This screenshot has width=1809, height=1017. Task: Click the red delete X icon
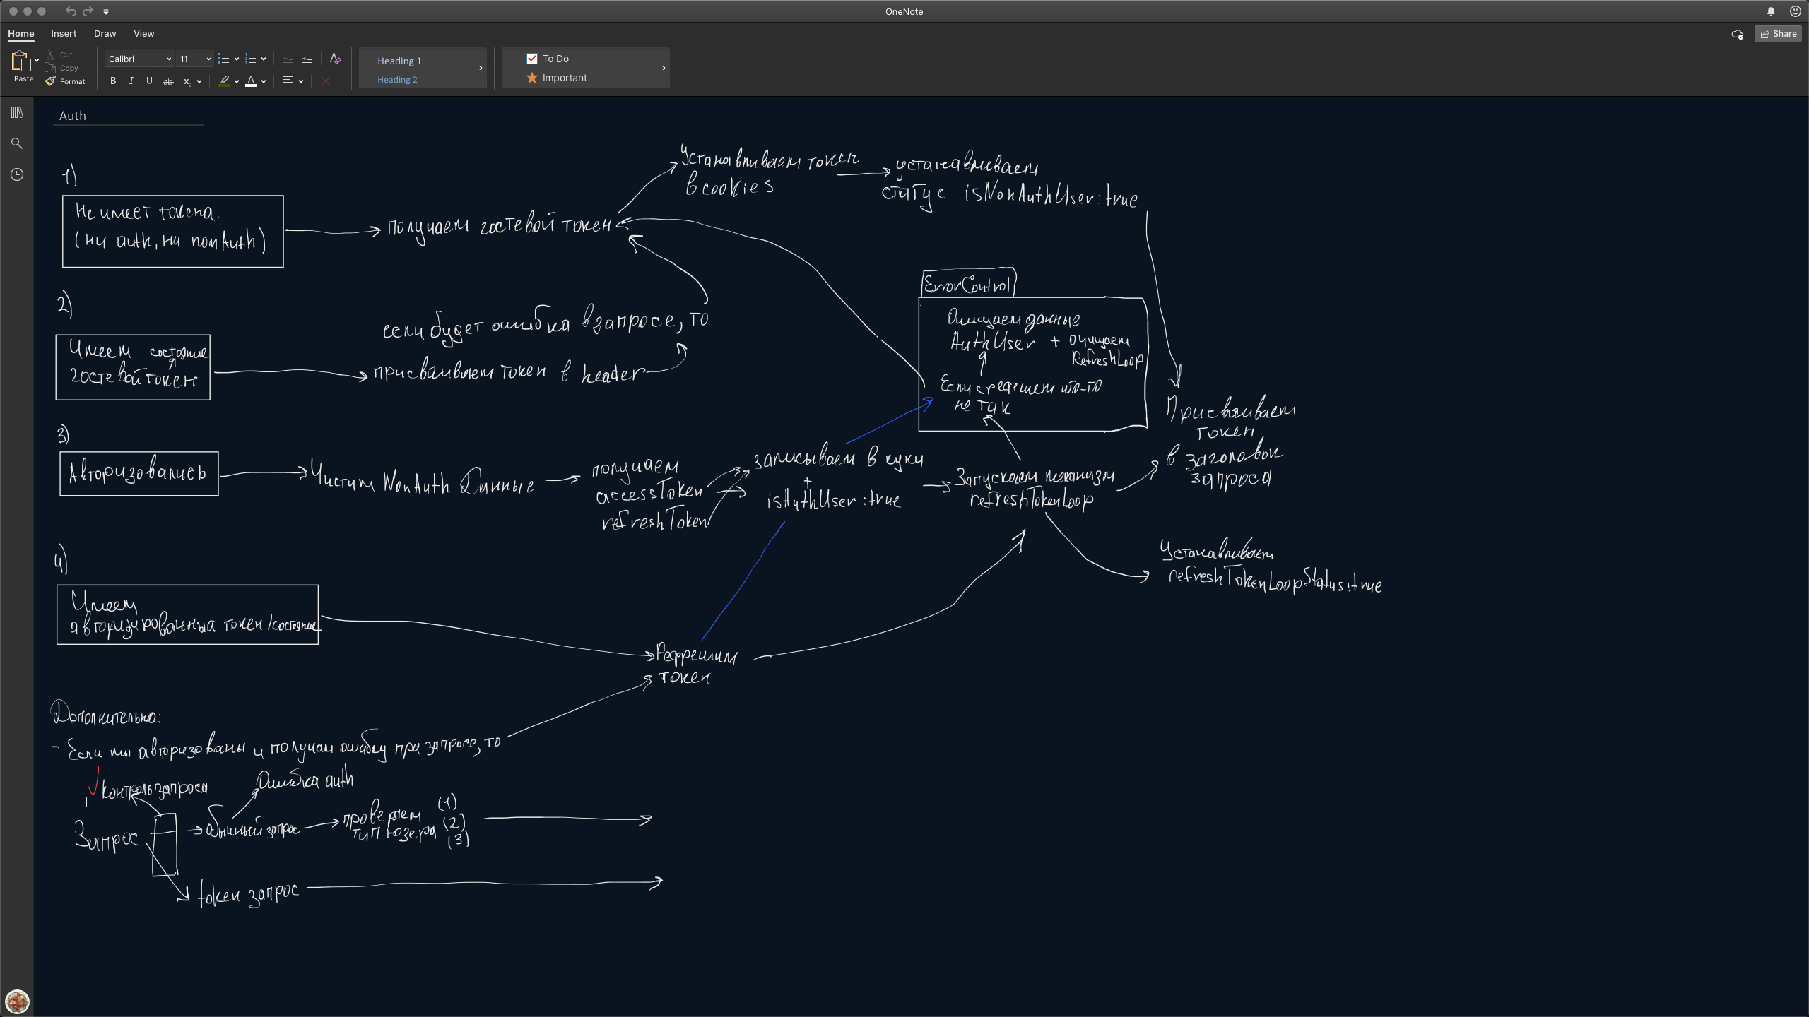(326, 81)
